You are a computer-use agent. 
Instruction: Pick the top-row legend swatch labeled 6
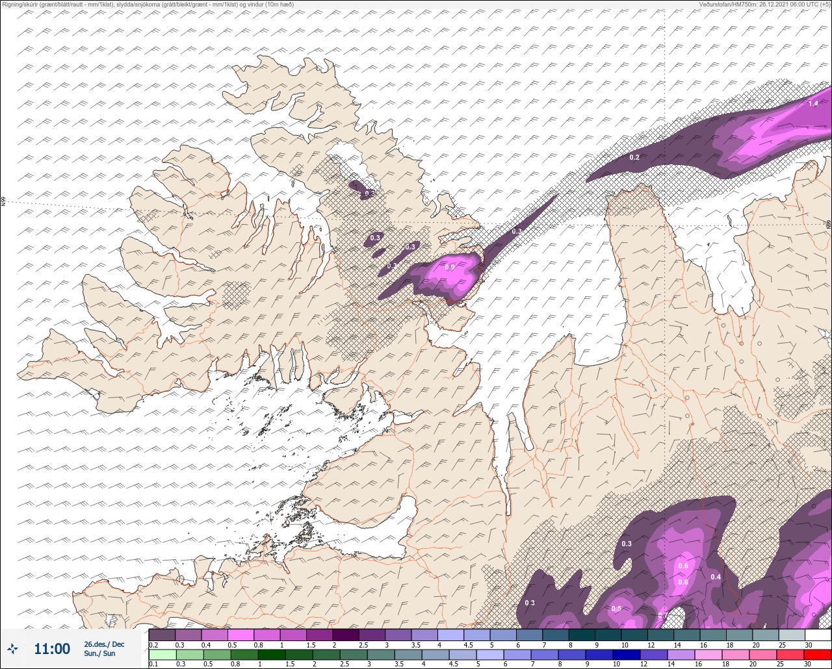click(x=529, y=635)
